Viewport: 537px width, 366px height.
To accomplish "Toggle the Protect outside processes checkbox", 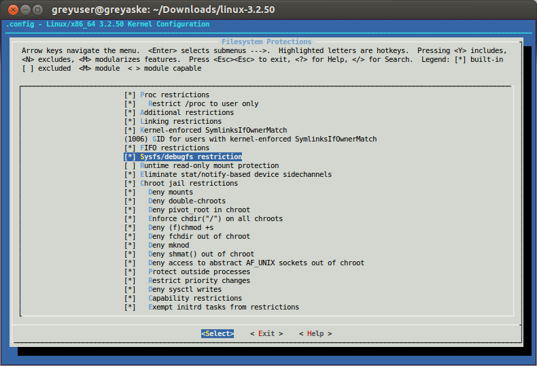I will [130, 272].
